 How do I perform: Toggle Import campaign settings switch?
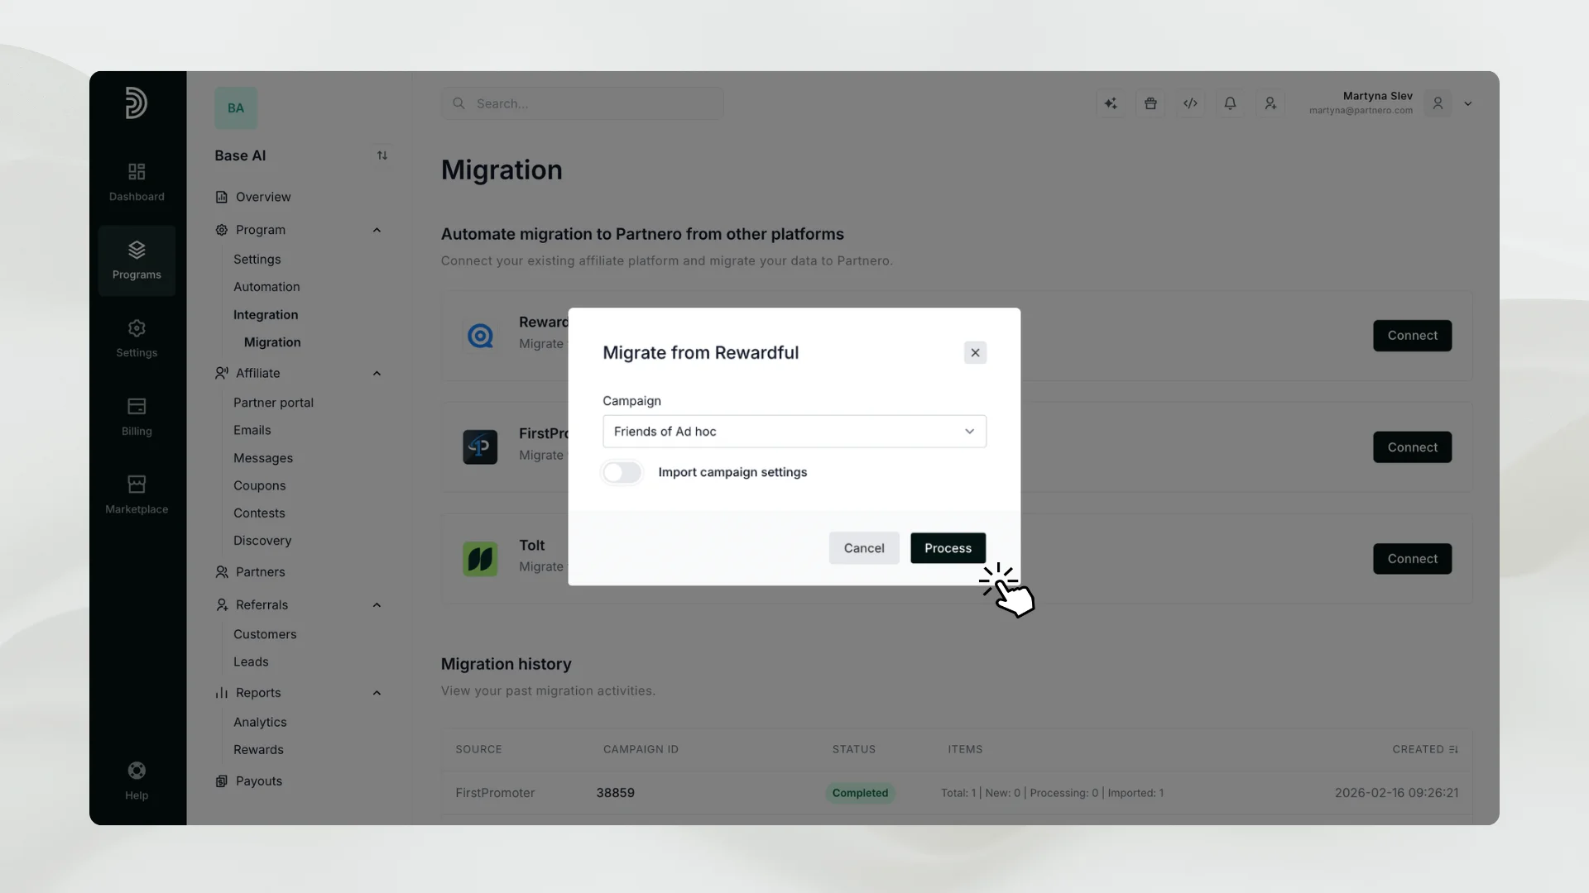click(x=622, y=472)
